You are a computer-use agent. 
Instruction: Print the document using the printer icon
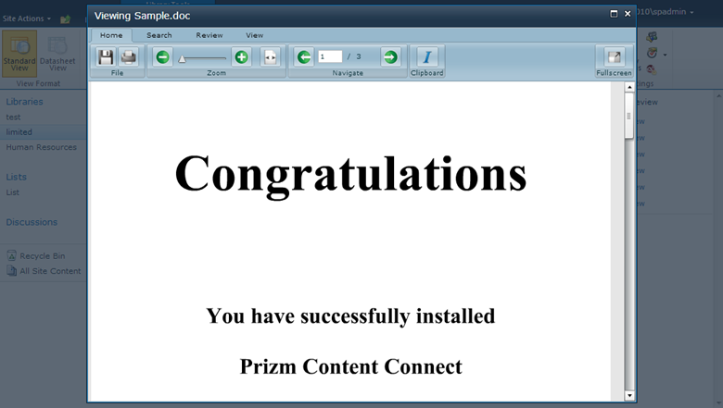point(128,57)
